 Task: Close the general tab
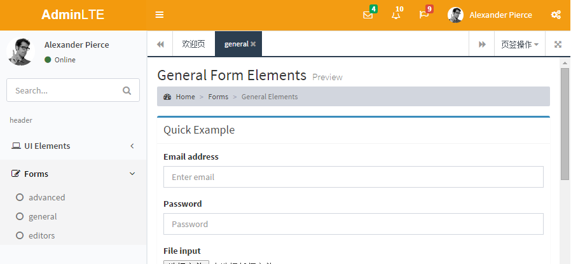(253, 44)
